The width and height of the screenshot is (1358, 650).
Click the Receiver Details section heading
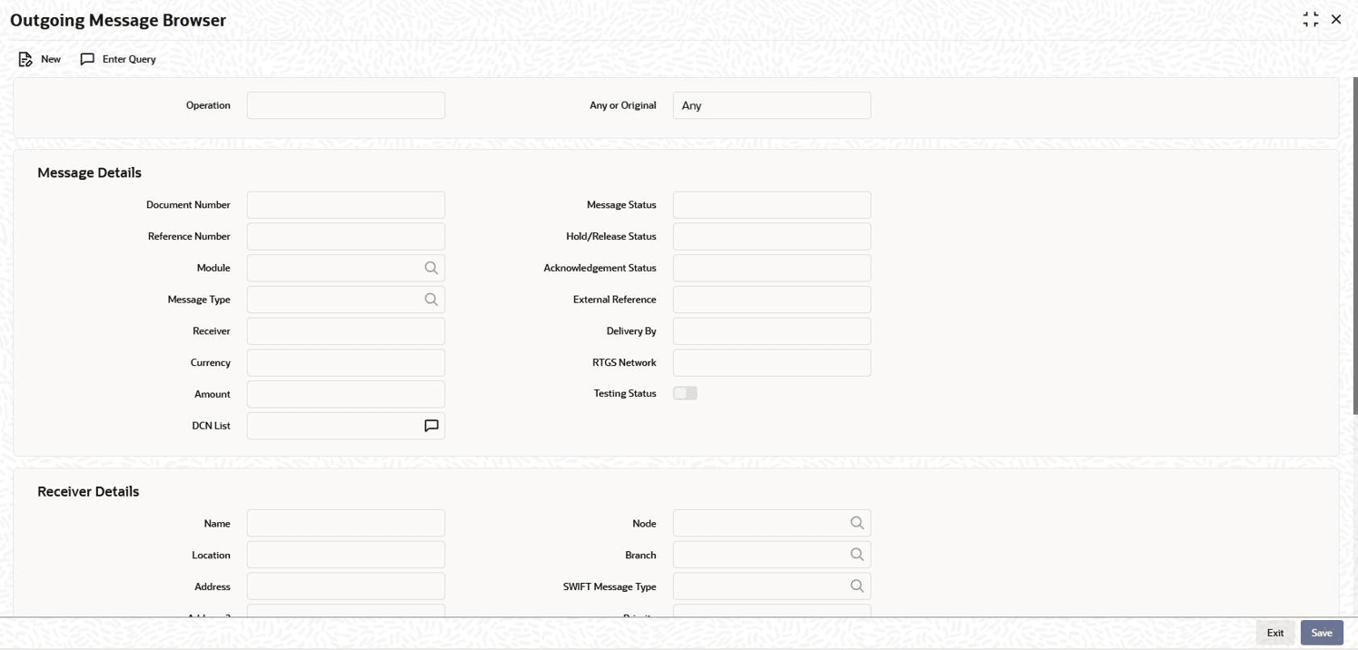(88, 491)
